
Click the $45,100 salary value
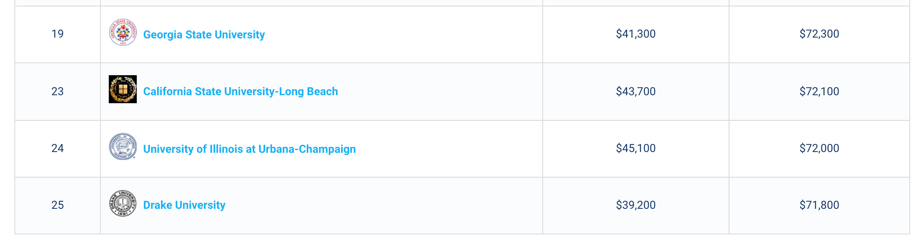[636, 148]
